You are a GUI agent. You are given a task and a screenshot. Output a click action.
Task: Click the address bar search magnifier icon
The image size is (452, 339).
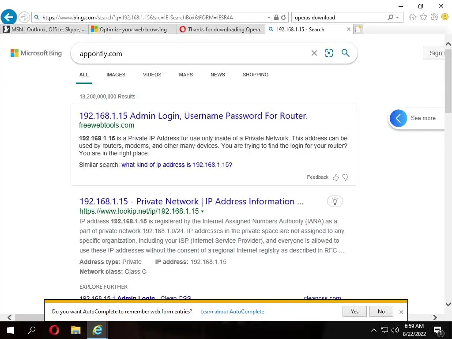tap(37, 17)
